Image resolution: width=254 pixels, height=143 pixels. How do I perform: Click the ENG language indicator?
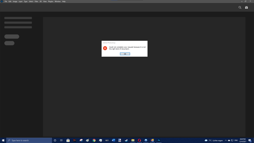pos(236,140)
